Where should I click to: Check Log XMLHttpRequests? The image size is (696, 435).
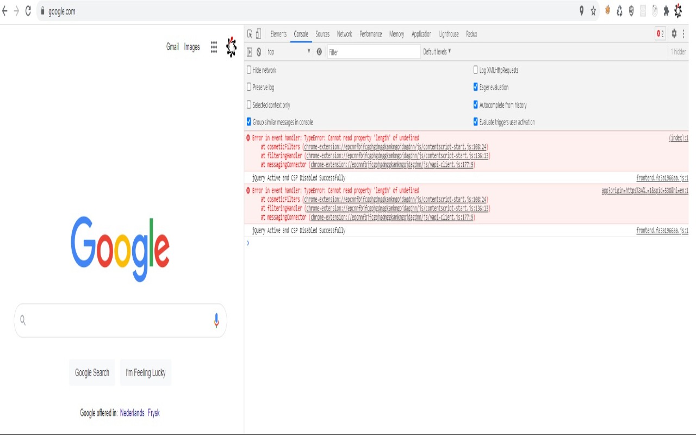tap(476, 70)
